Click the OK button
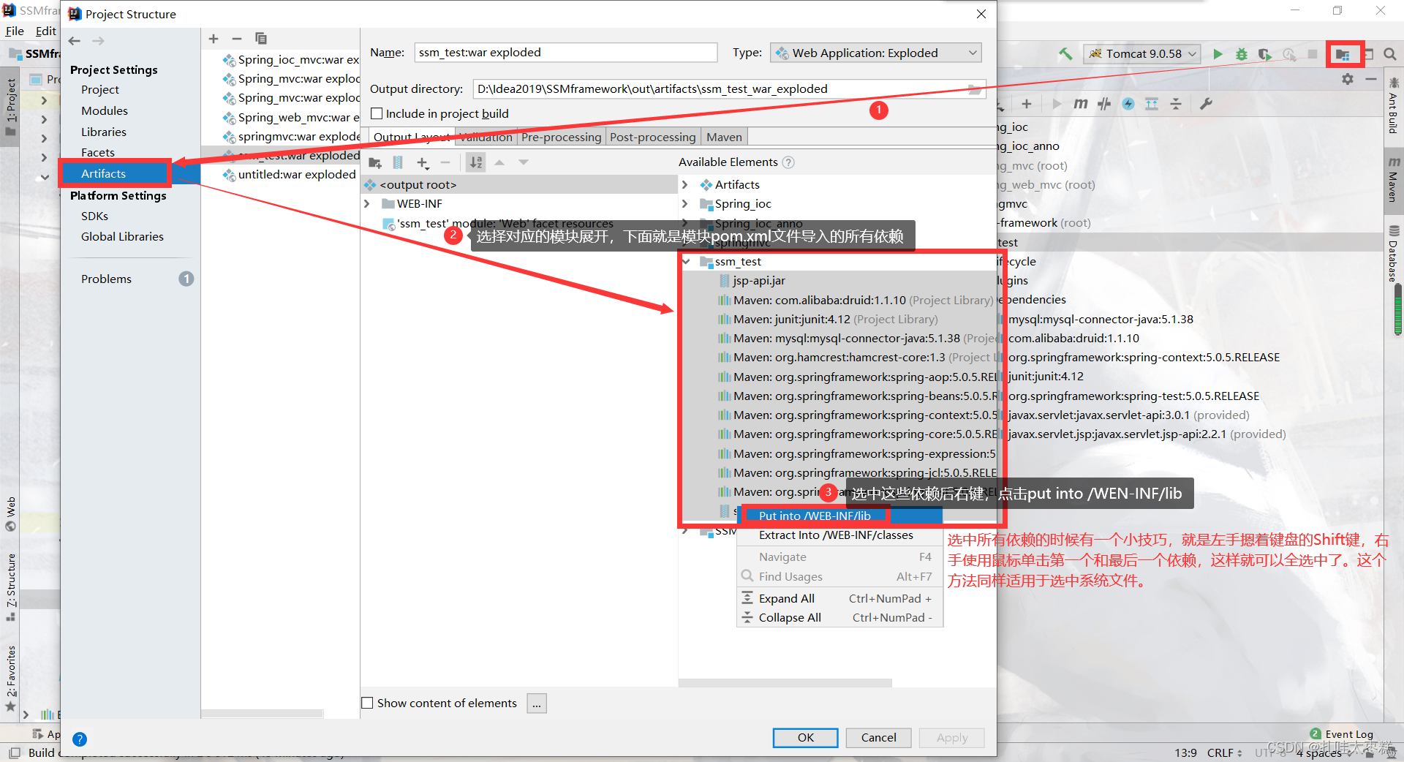The width and height of the screenshot is (1404, 762). pos(805,737)
